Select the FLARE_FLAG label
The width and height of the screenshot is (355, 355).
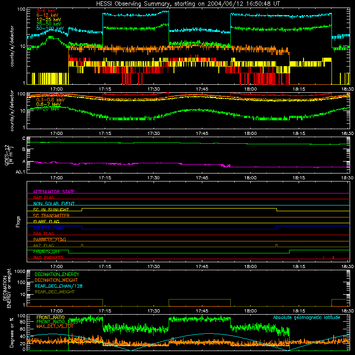coord(46,221)
